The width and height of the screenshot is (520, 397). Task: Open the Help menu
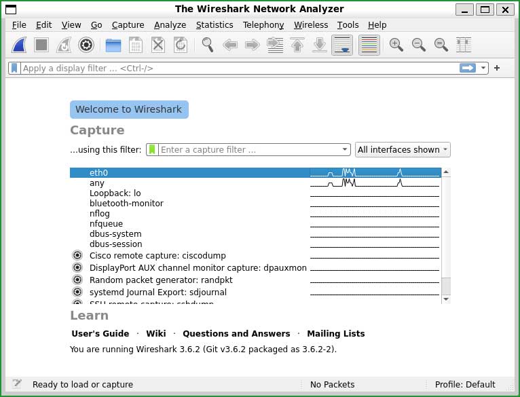[x=377, y=25]
